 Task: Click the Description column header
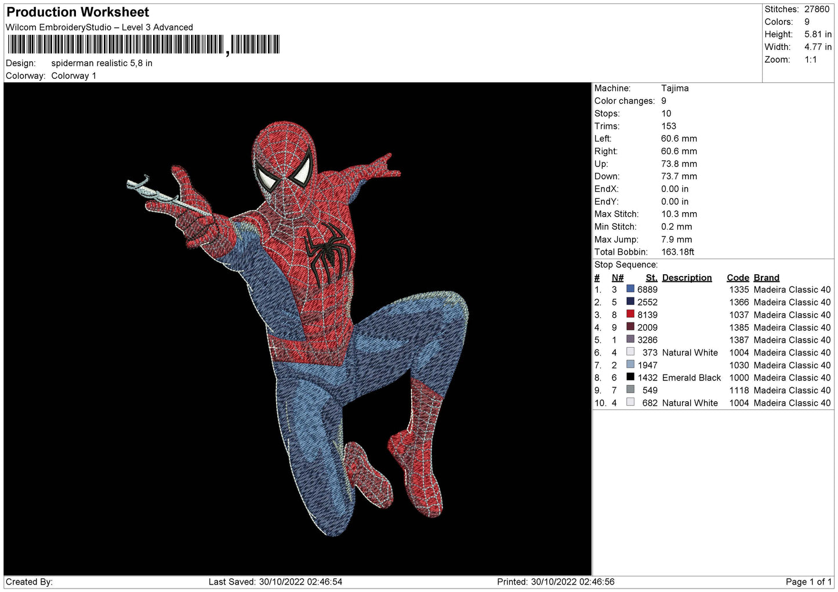[687, 278]
